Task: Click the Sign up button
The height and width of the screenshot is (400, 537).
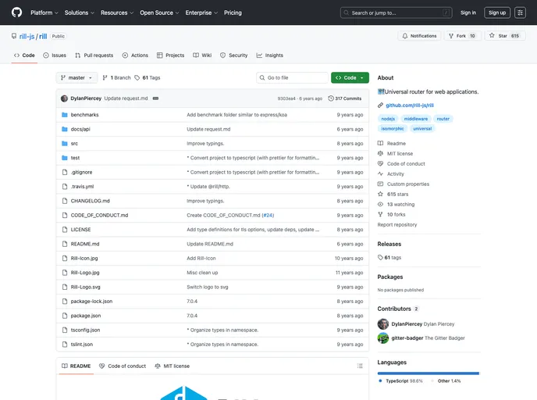Action: [496, 12]
